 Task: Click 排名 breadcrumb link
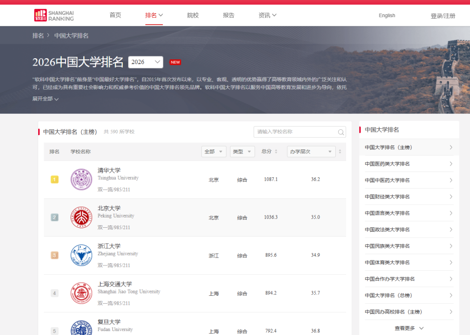38,36
